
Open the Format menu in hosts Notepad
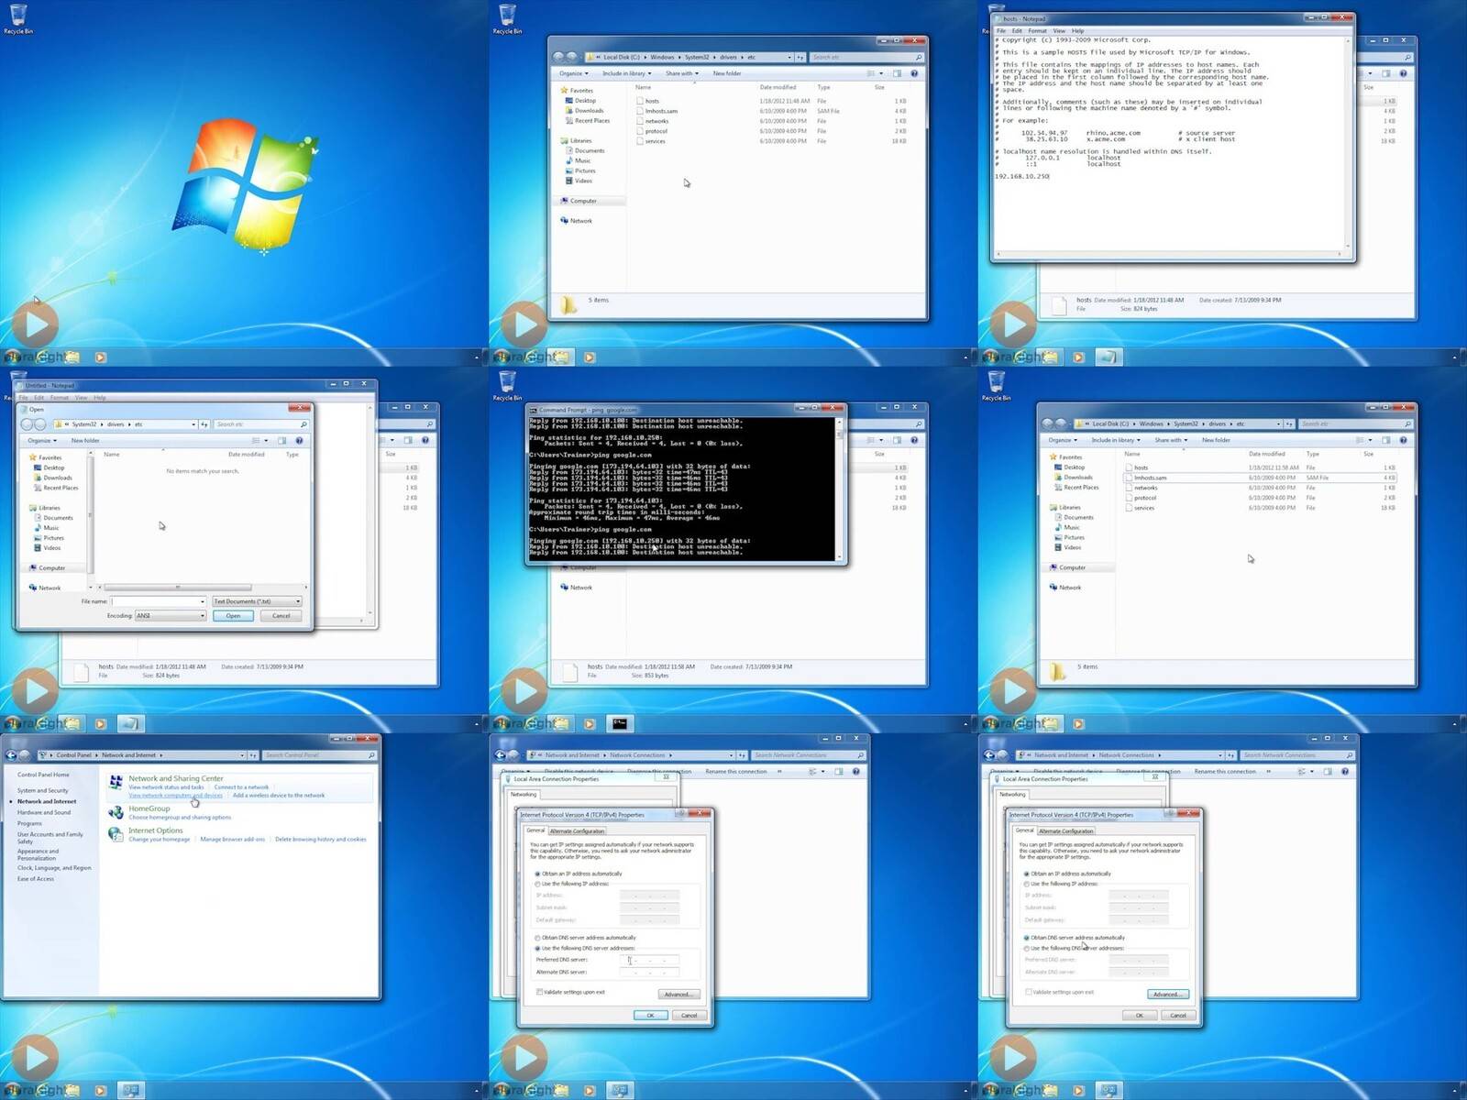pos(1037,30)
